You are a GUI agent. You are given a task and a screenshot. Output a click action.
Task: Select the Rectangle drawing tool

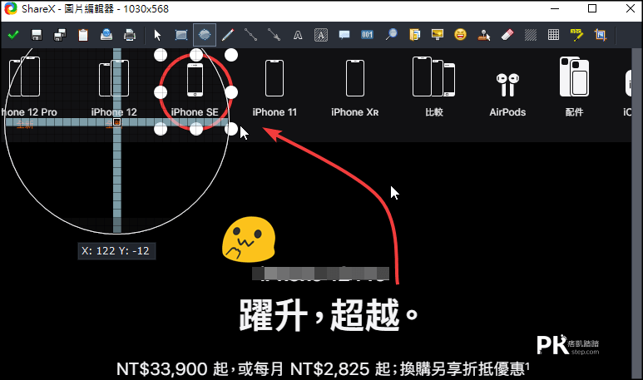[181, 35]
